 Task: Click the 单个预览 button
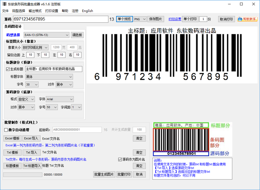pyautogui.click(x=125, y=19)
